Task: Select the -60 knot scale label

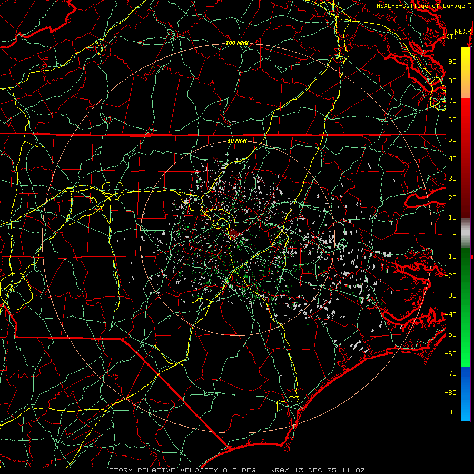Action: (x=450, y=354)
